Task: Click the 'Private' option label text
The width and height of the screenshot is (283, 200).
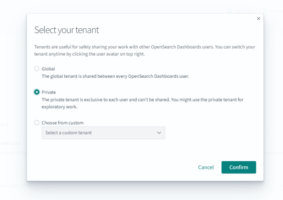Action: [49, 92]
